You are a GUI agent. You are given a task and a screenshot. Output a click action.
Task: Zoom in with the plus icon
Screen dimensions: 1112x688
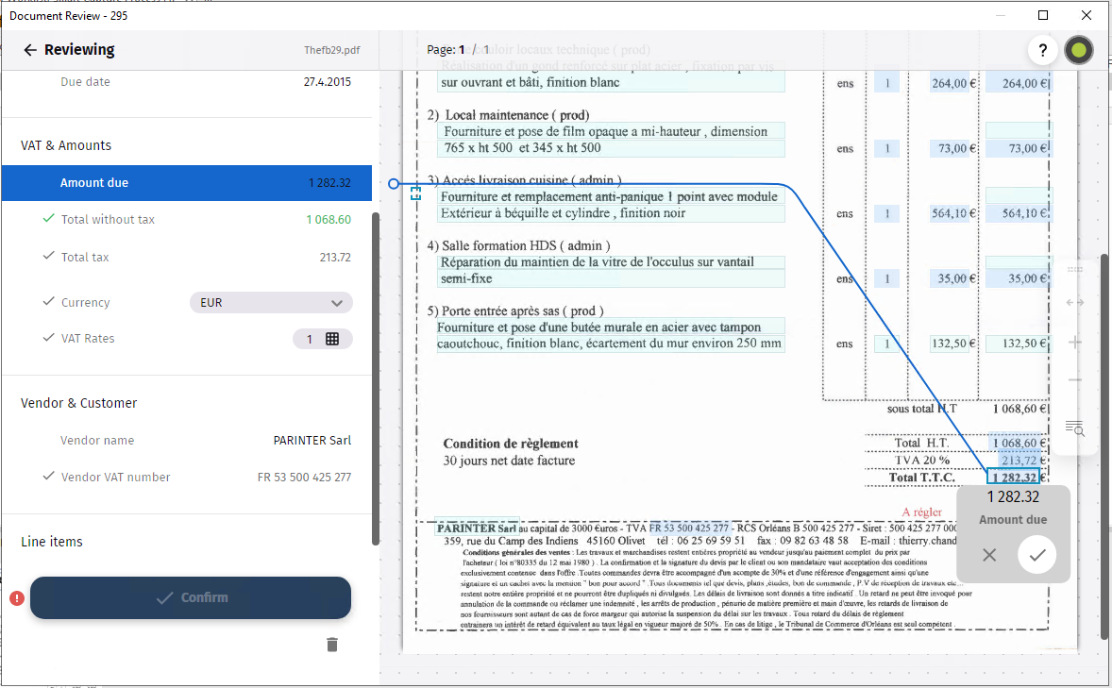coord(1074,343)
